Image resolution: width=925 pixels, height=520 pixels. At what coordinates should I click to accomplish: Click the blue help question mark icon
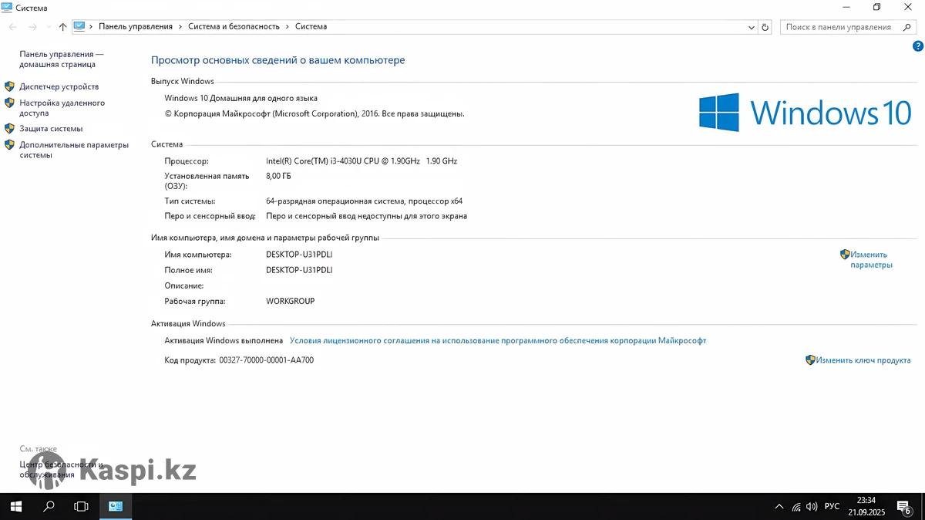pos(917,46)
